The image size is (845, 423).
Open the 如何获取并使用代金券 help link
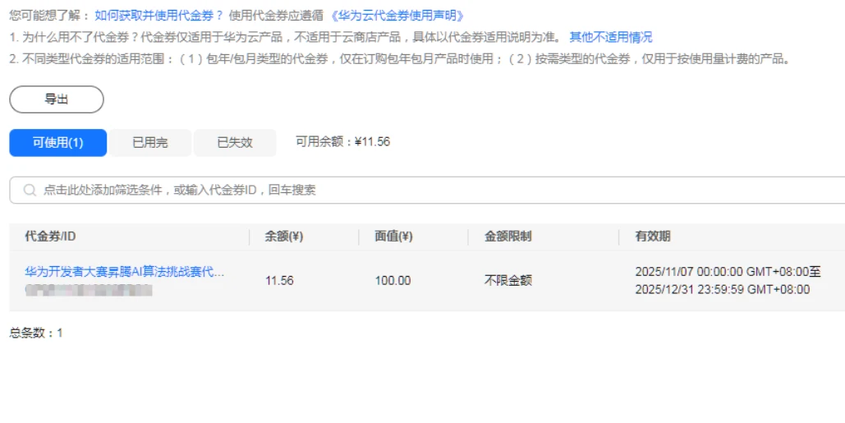point(158,15)
